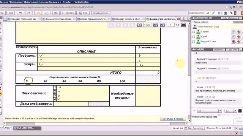Click Сергей's microphone control icon
Image resolution: width=243 pixels, height=136 pixels.
pos(238,32)
